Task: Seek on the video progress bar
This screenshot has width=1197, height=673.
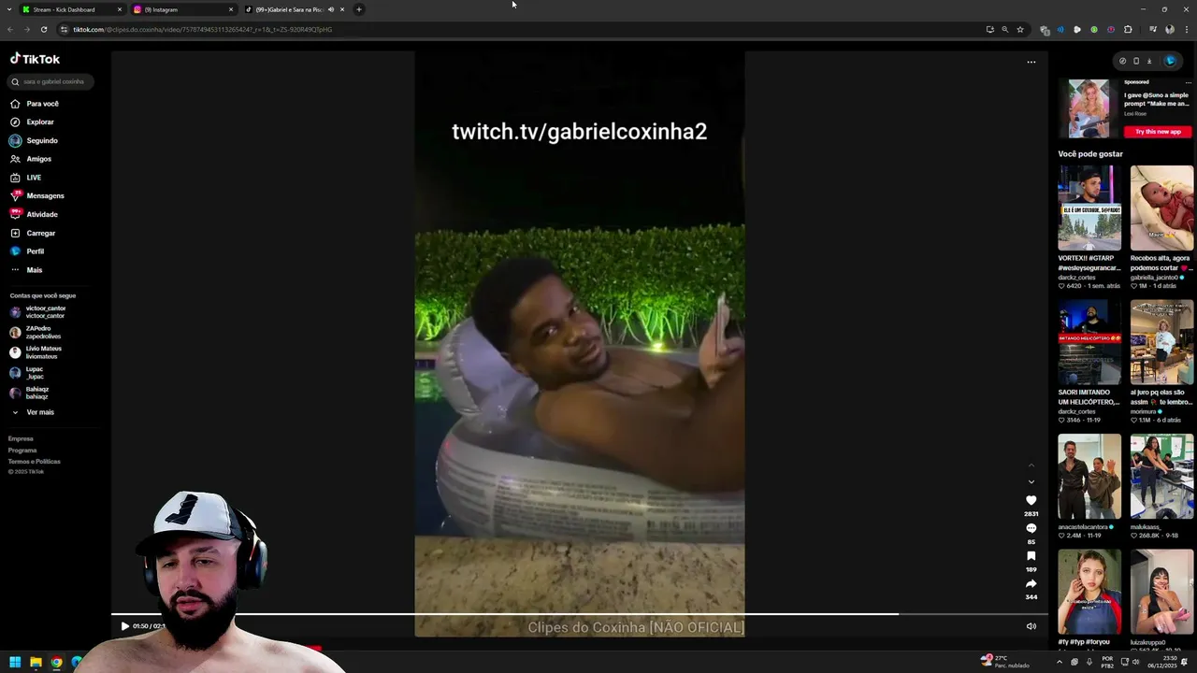Action: (579, 614)
